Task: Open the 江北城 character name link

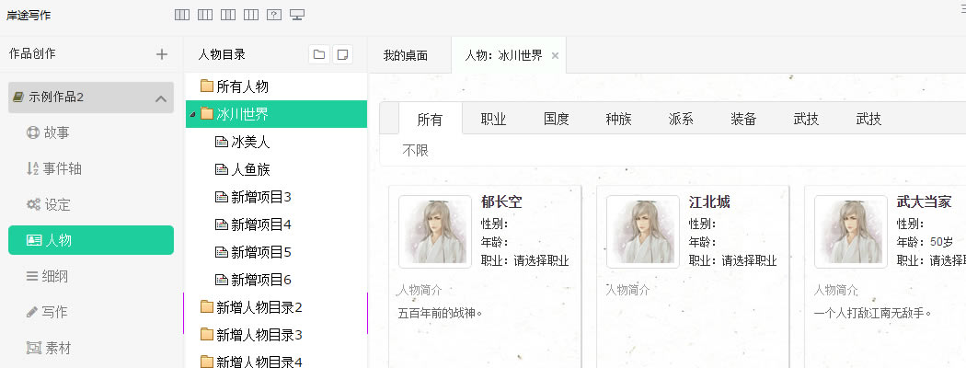Action: click(709, 202)
